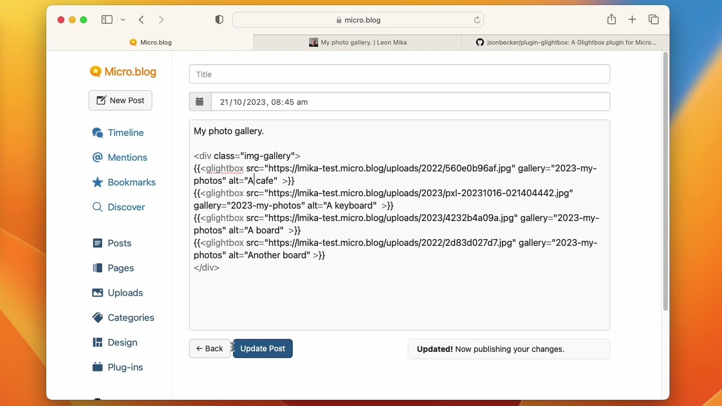Click the '<div class="img-gallery">' line

pyautogui.click(x=247, y=156)
